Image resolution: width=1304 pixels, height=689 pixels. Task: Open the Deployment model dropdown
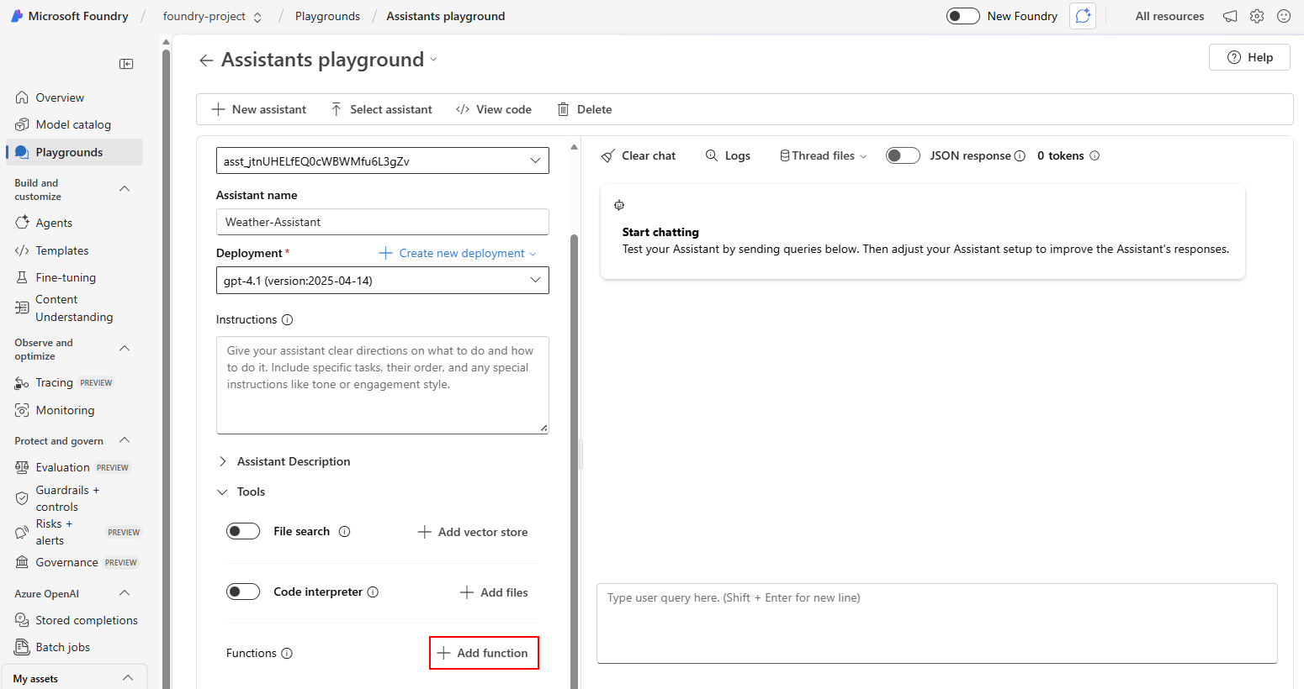click(383, 281)
